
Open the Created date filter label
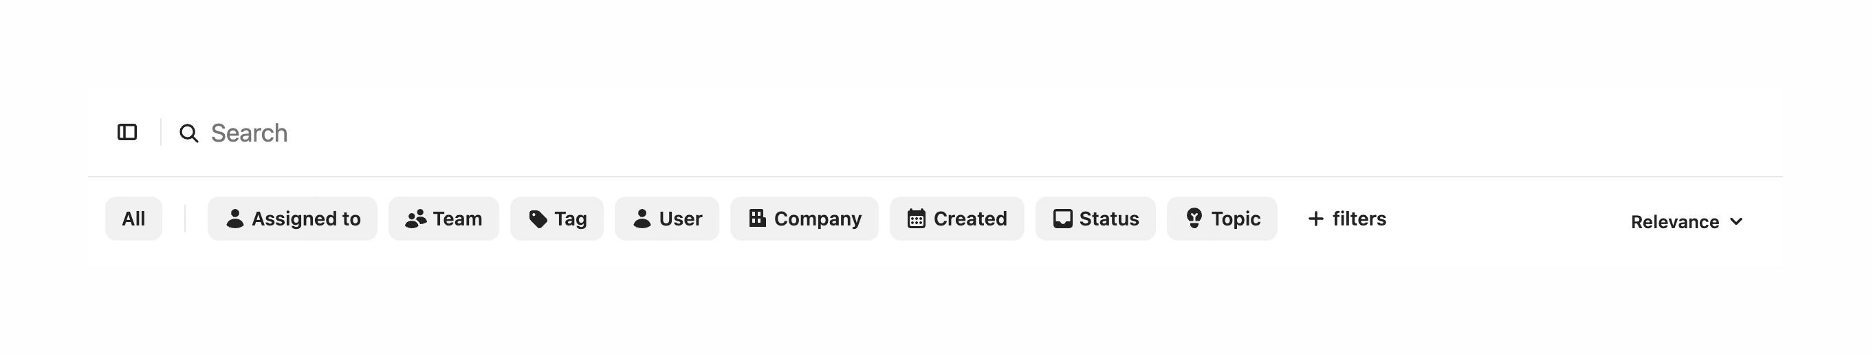(970, 219)
